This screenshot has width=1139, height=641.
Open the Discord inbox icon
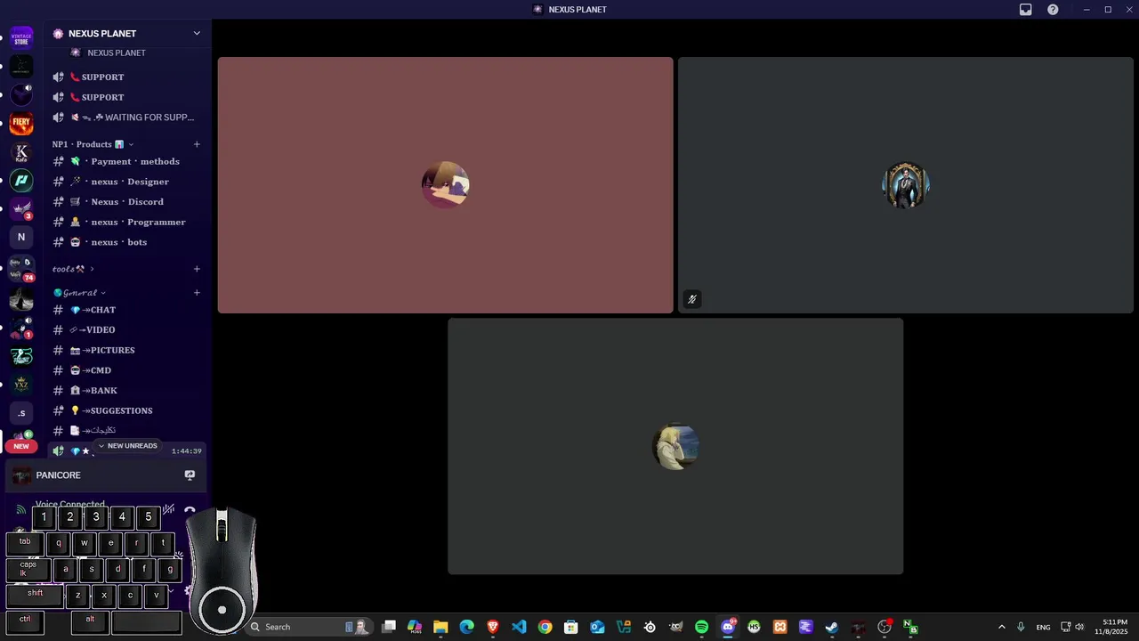1025,10
